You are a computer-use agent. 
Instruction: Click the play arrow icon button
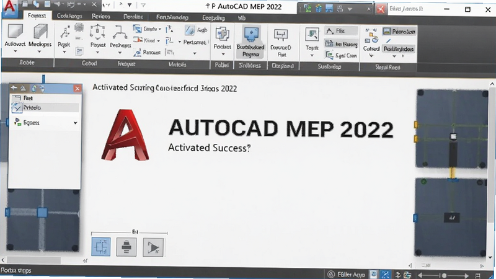point(153,247)
